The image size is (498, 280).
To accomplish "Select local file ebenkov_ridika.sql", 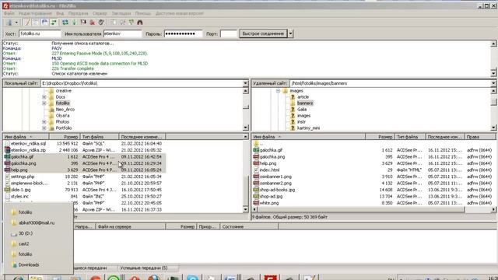I will [28, 143].
